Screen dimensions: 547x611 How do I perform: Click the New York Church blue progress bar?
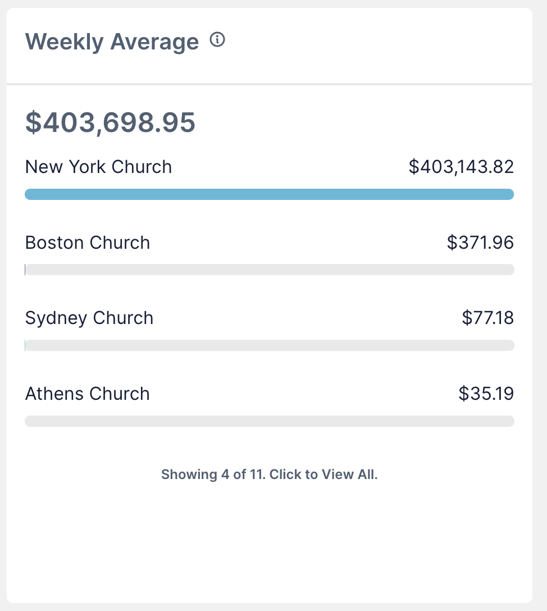click(x=269, y=194)
